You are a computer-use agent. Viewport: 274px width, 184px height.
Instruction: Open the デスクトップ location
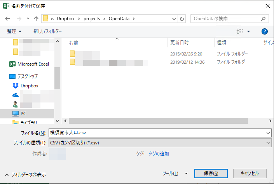[x=27, y=76]
